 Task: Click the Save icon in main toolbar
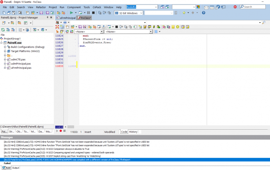click(x=41, y=13)
